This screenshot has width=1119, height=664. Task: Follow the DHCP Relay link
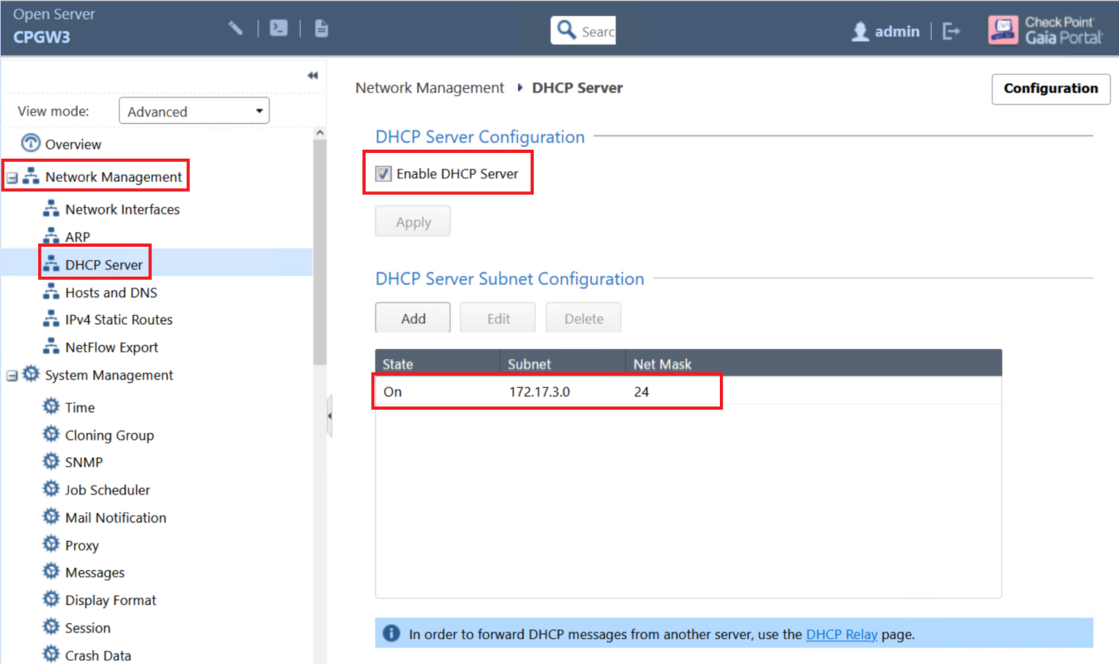pyautogui.click(x=841, y=634)
